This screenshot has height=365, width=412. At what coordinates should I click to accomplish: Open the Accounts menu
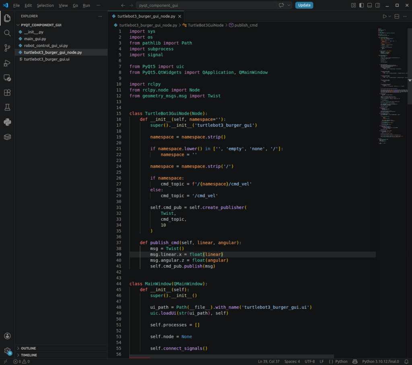(7, 336)
